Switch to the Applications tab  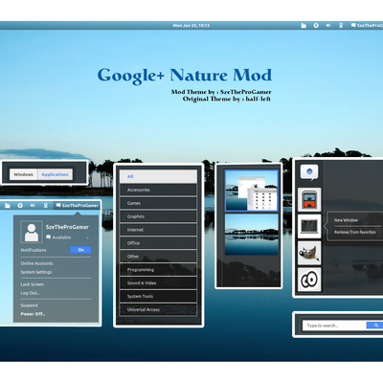[55, 174]
